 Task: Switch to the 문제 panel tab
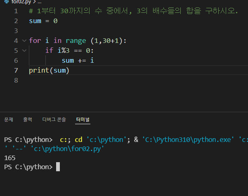[x=9, y=119]
